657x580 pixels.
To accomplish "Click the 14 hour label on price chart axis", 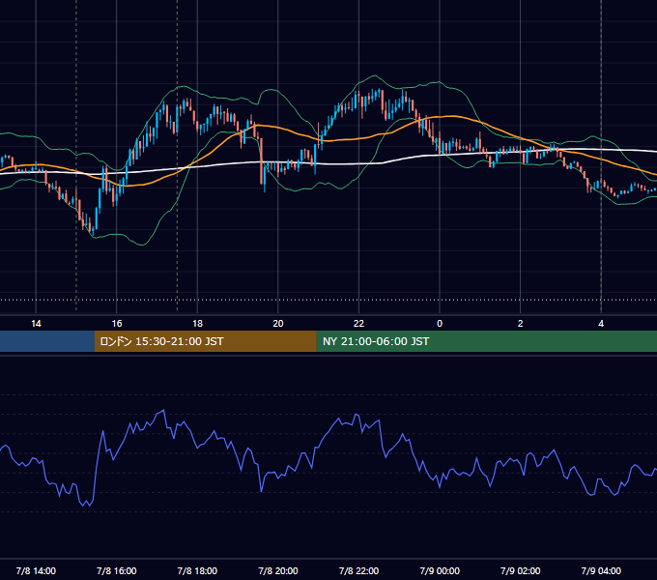I will coord(36,324).
